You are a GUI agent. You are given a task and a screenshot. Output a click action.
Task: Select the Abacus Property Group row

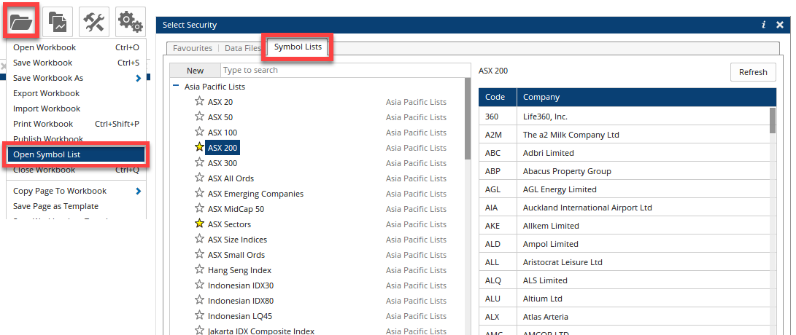[624, 171]
